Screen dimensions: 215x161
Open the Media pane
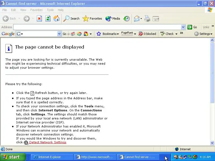[x=113, y=19]
